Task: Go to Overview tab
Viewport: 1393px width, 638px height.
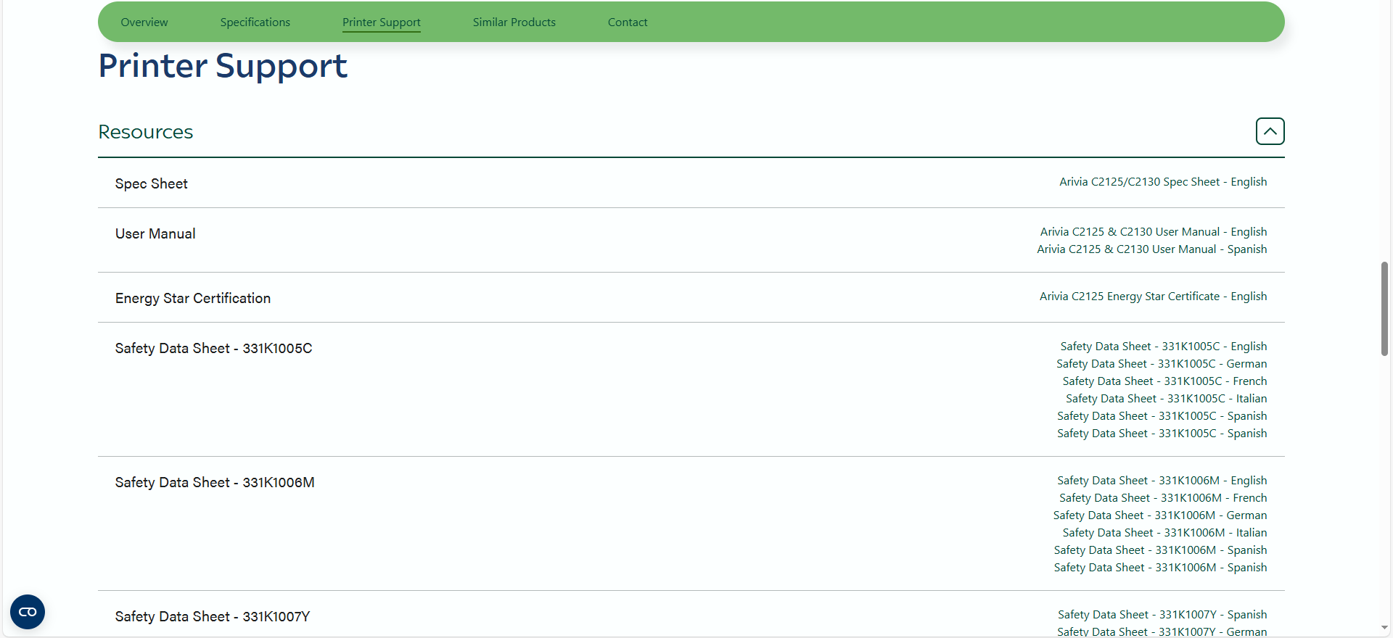Action: click(x=144, y=22)
